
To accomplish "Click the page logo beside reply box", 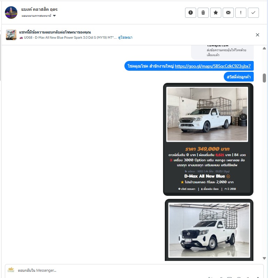I will click(x=11, y=270).
